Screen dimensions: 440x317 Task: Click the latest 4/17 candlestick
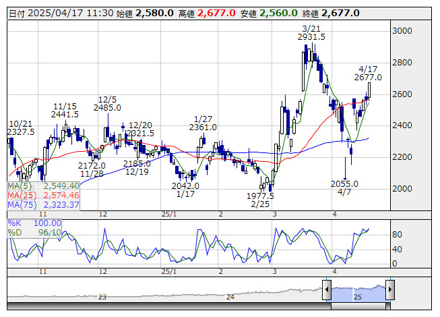coord(369,90)
